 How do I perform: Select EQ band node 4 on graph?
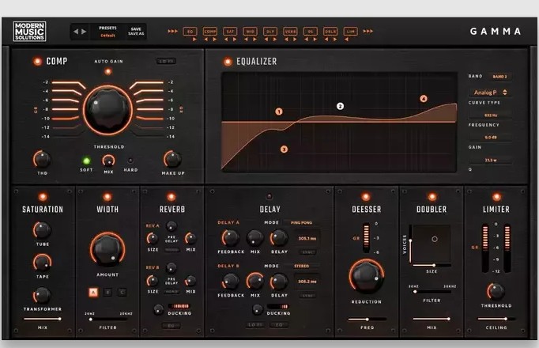click(x=424, y=99)
